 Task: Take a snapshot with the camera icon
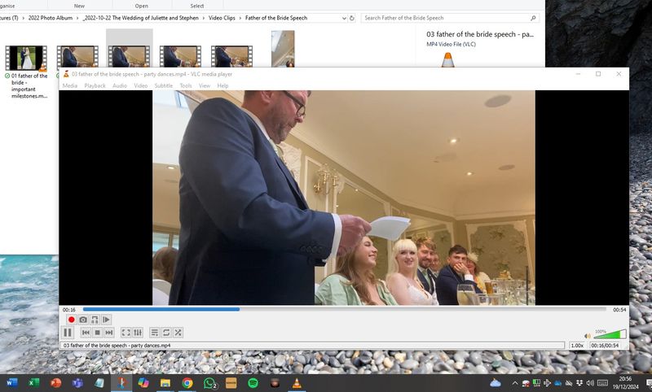[x=83, y=320]
